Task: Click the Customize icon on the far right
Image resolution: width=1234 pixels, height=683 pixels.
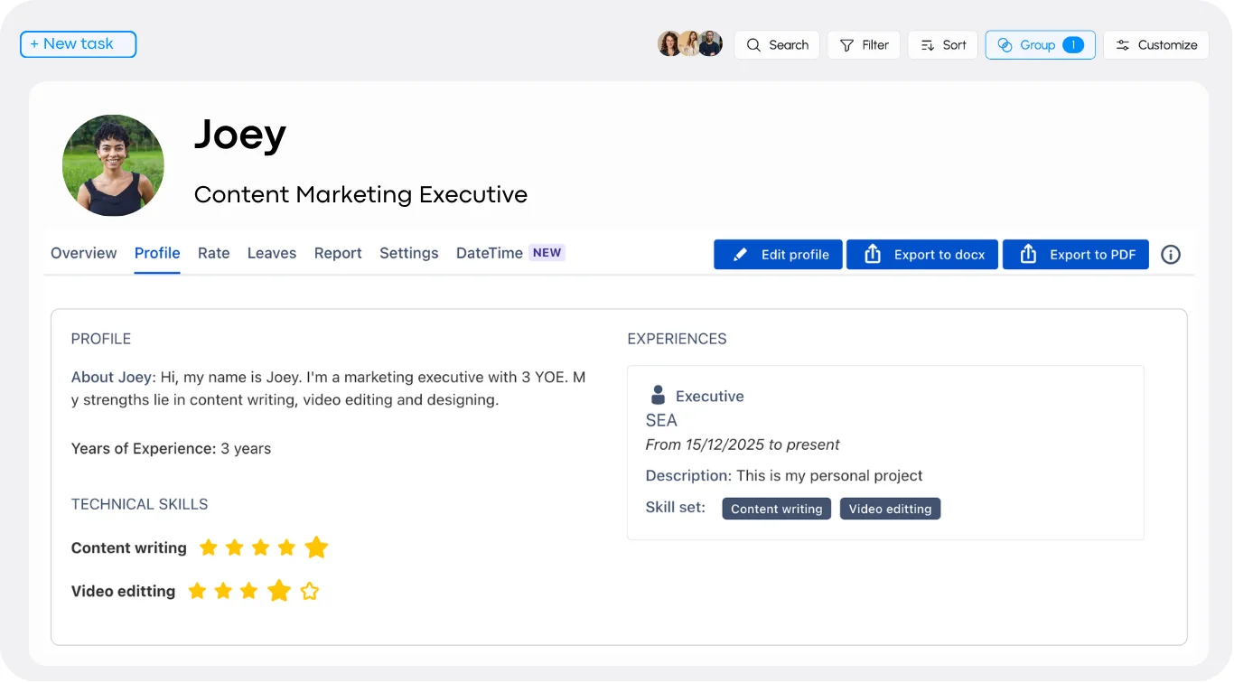Action: click(x=1123, y=44)
